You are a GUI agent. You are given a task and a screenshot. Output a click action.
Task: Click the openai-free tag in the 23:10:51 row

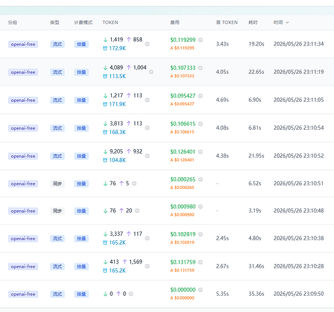[23, 183]
